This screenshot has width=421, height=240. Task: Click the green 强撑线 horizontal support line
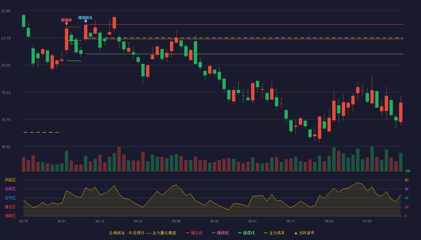(x=244, y=54)
